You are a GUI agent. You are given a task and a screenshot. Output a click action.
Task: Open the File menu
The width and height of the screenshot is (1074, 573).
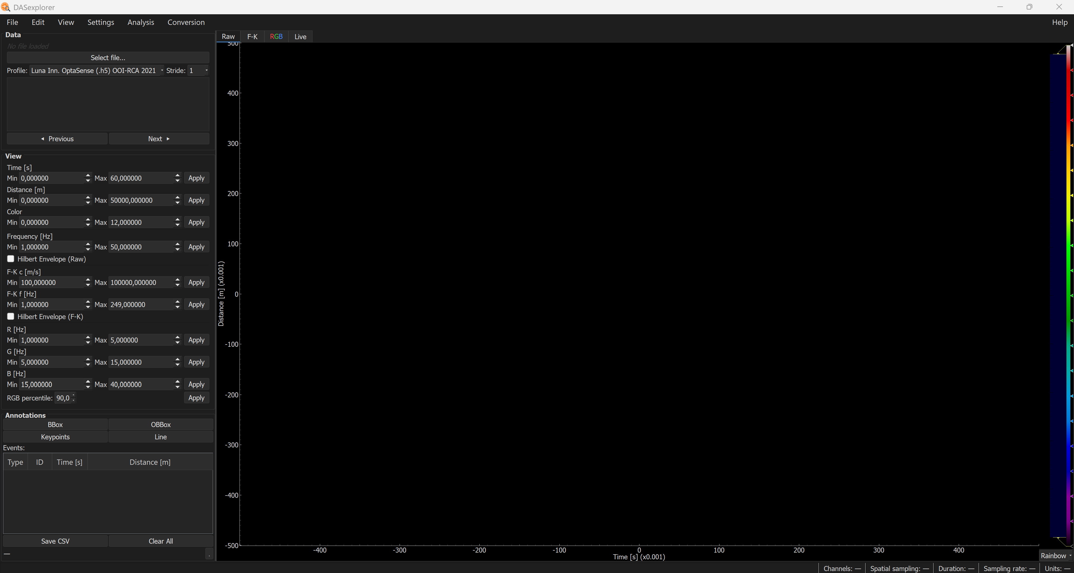(x=13, y=22)
